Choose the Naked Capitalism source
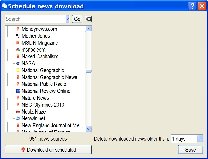 click(x=40, y=56)
